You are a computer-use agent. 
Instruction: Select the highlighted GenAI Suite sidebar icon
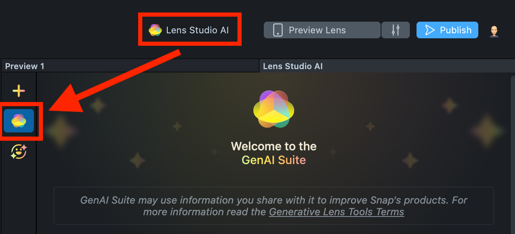tap(19, 121)
